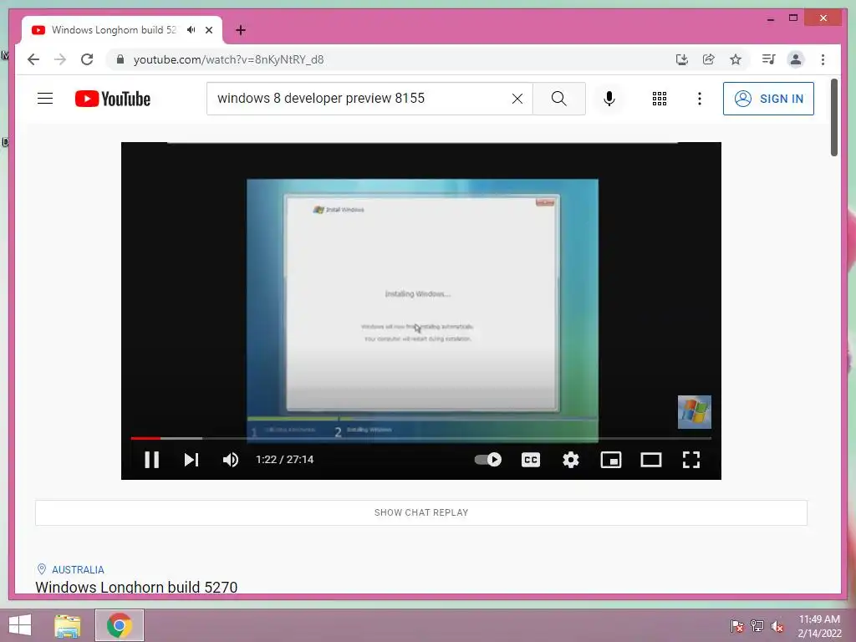This screenshot has width=856, height=642.
Task: Mute the video player volume
Action: click(x=231, y=460)
